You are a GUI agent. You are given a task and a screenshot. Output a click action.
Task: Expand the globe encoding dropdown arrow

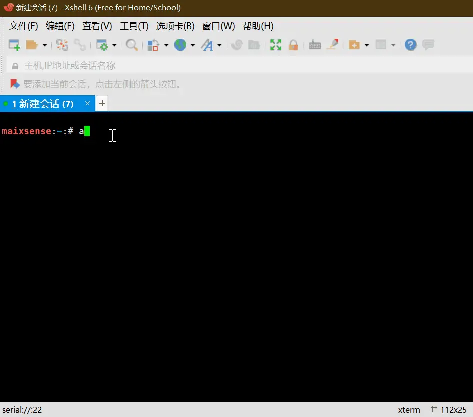[193, 45]
